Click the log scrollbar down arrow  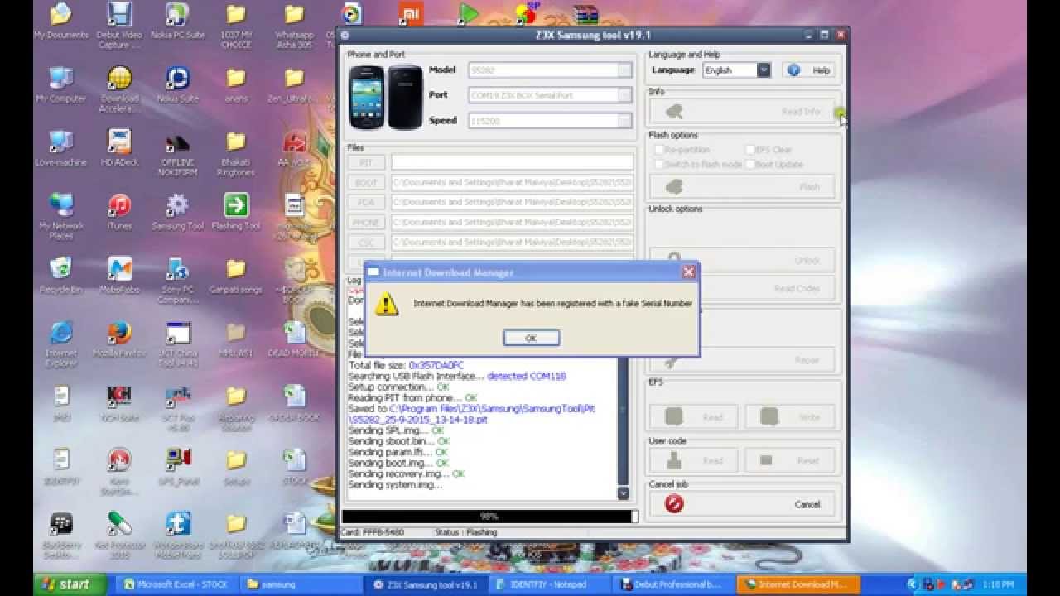click(624, 493)
